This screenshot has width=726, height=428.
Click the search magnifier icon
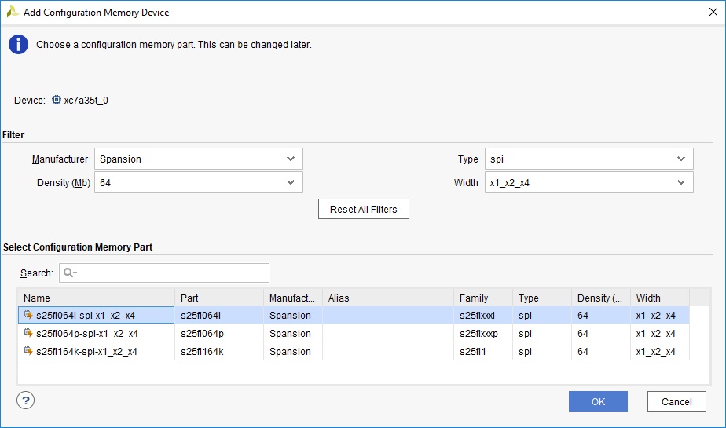coord(70,273)
